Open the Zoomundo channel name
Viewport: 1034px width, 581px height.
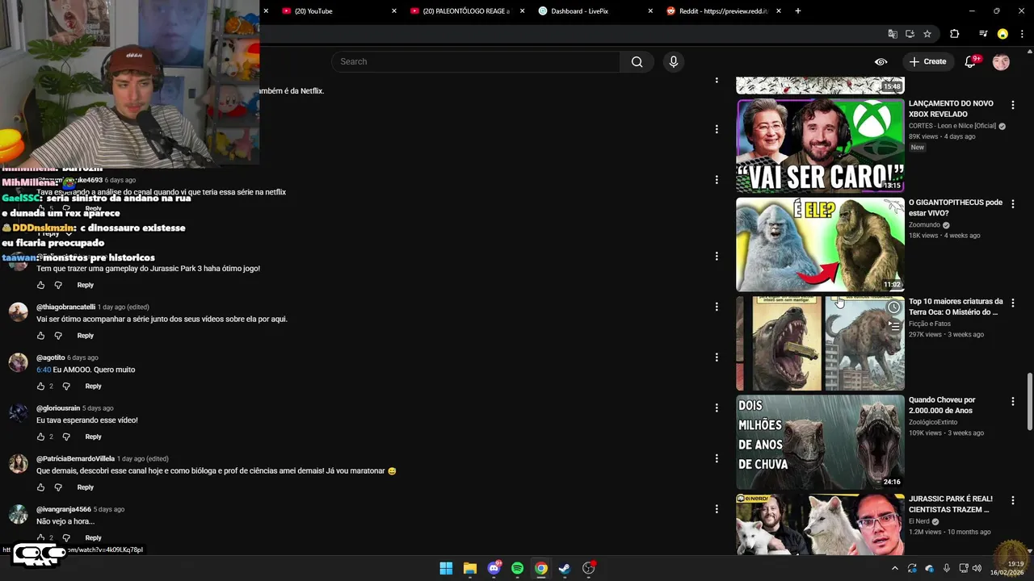924,225
